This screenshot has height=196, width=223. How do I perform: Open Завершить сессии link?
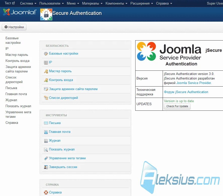click(x=63, y=167)
